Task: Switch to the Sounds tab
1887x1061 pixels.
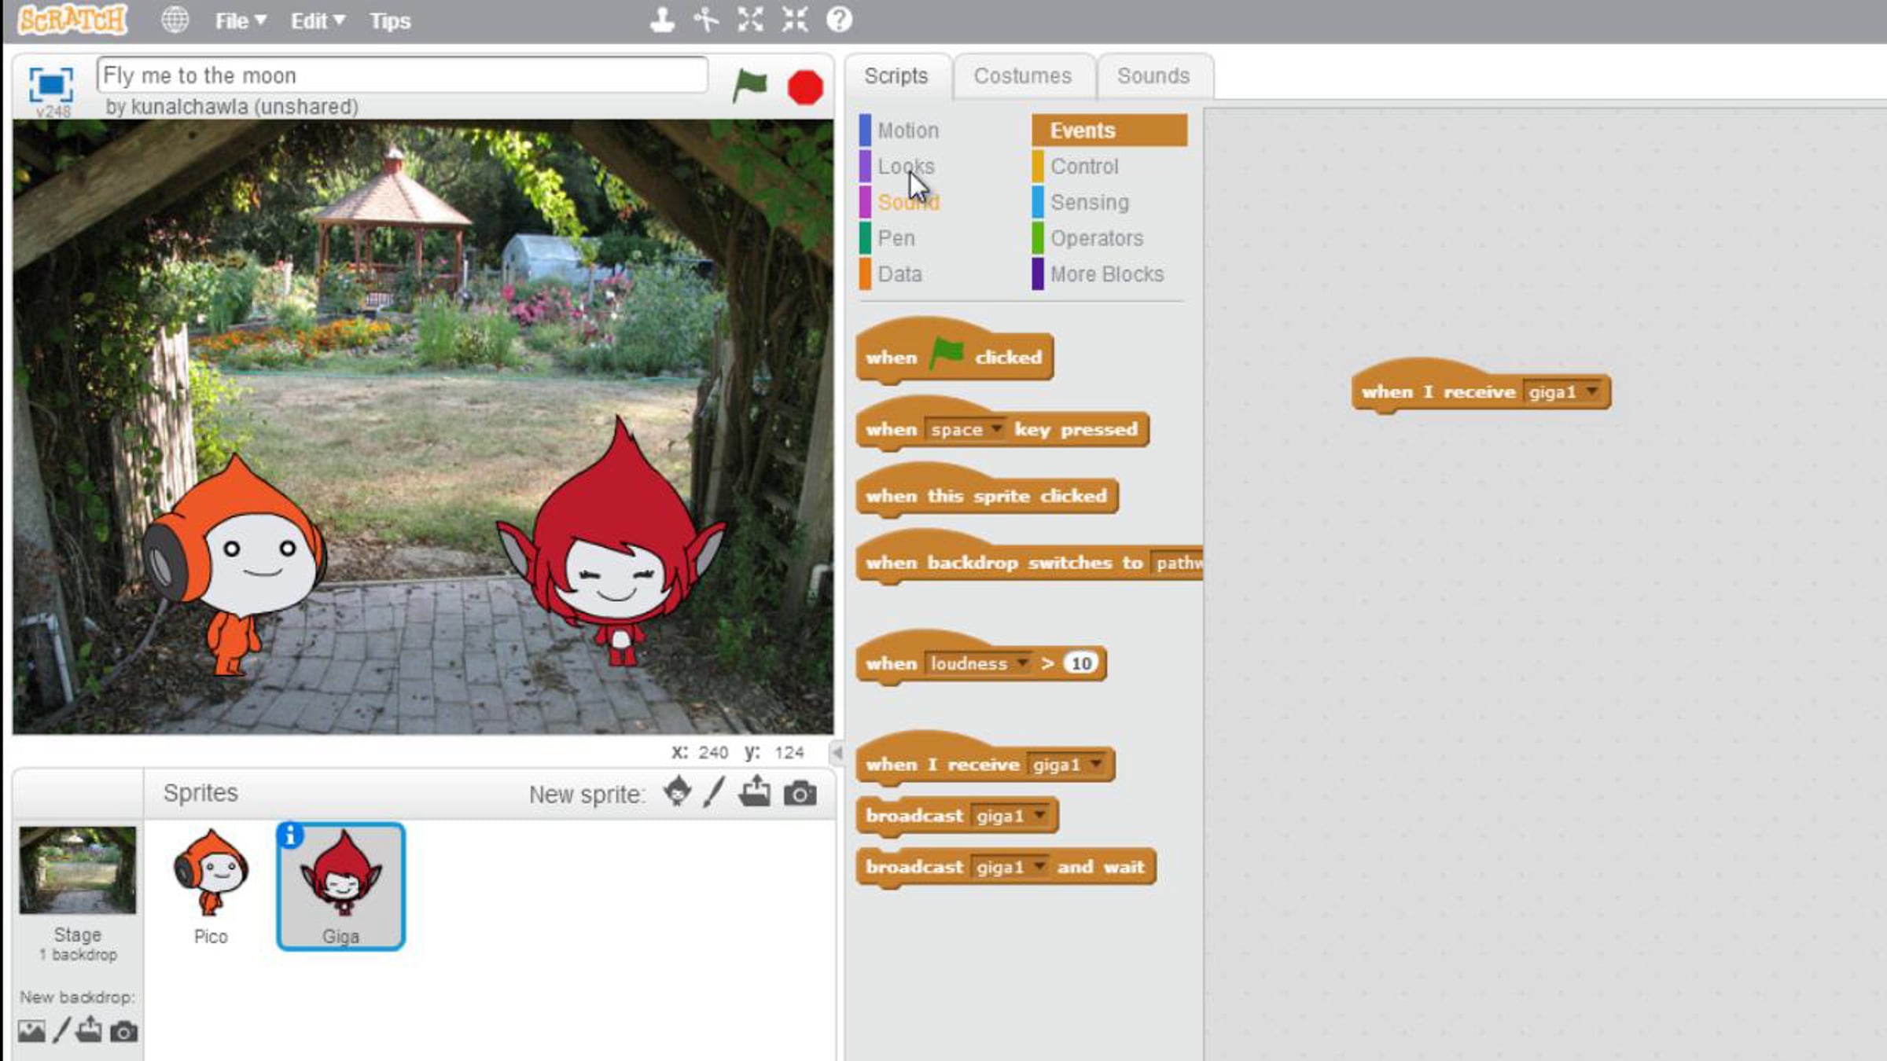Action: [1153, 75]
